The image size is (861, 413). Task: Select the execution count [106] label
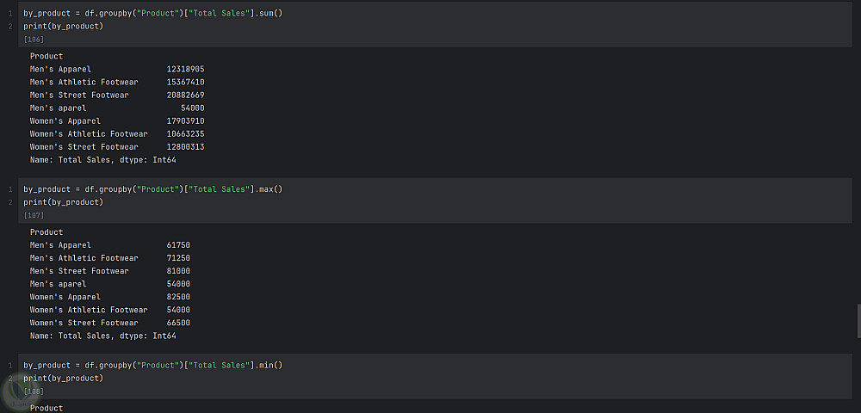tap(34, 40)
